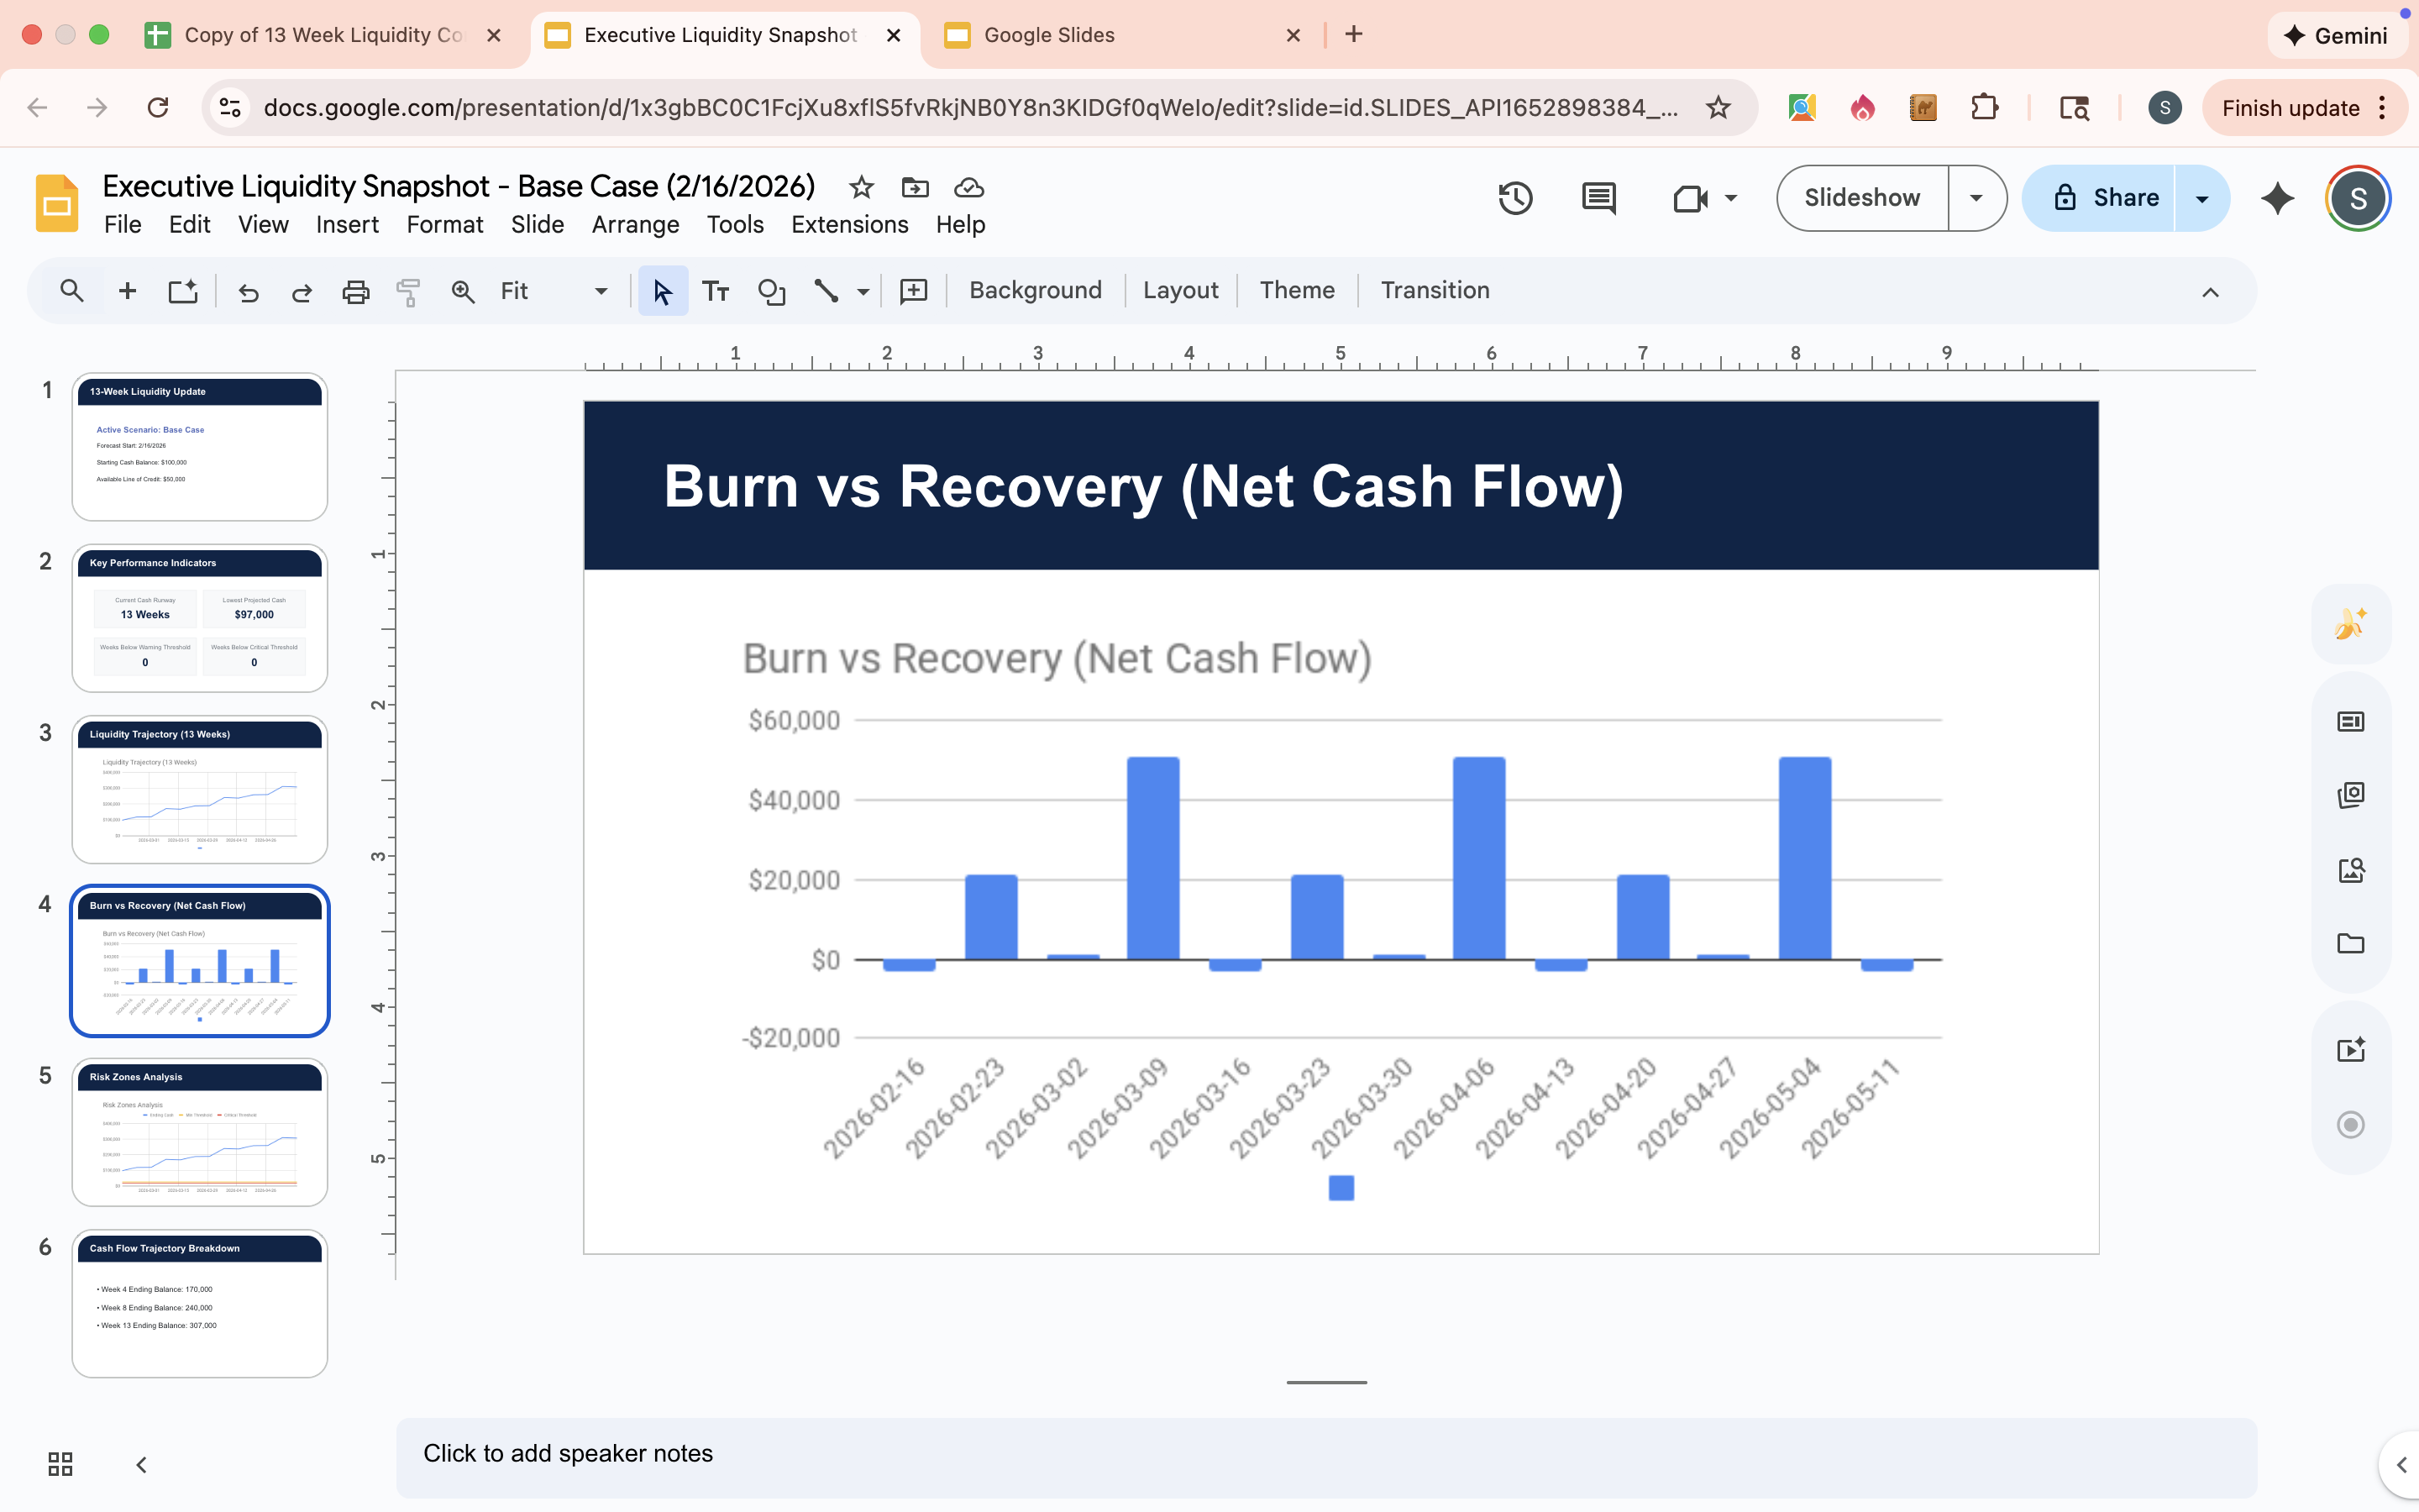2419x1512 pixels.
Task: Open the Background settings
Action: 1035,291
